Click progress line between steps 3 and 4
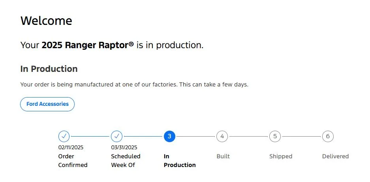This screenshot has width=370, height=182. (x=196, y=137)
